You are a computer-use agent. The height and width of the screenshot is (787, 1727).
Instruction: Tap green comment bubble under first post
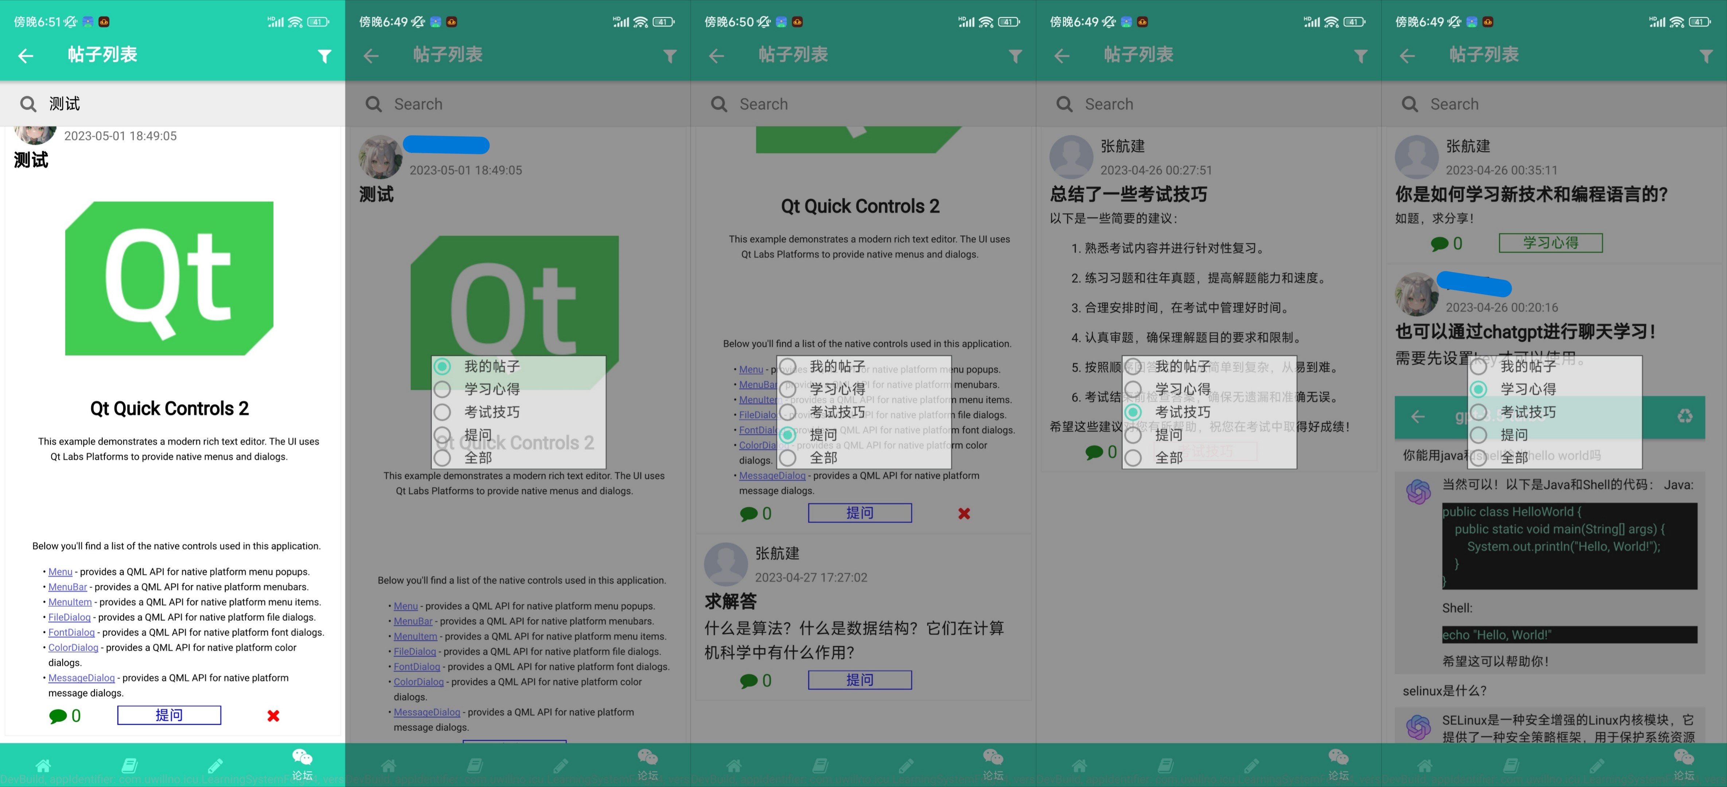(x=58, y=716)
